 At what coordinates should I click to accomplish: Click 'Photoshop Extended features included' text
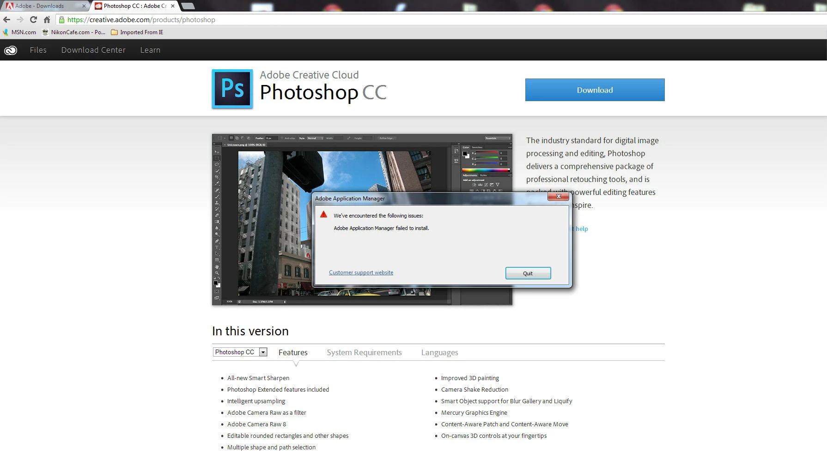pyautogui.click(x=278, y=389)
